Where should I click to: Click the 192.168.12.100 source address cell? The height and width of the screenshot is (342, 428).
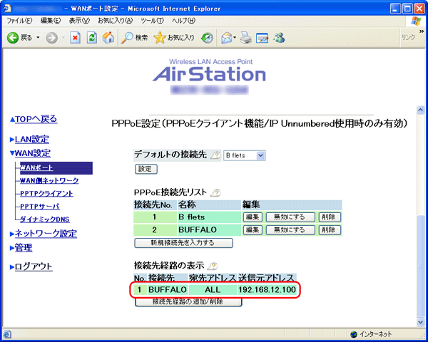click(x=267, y=290)
